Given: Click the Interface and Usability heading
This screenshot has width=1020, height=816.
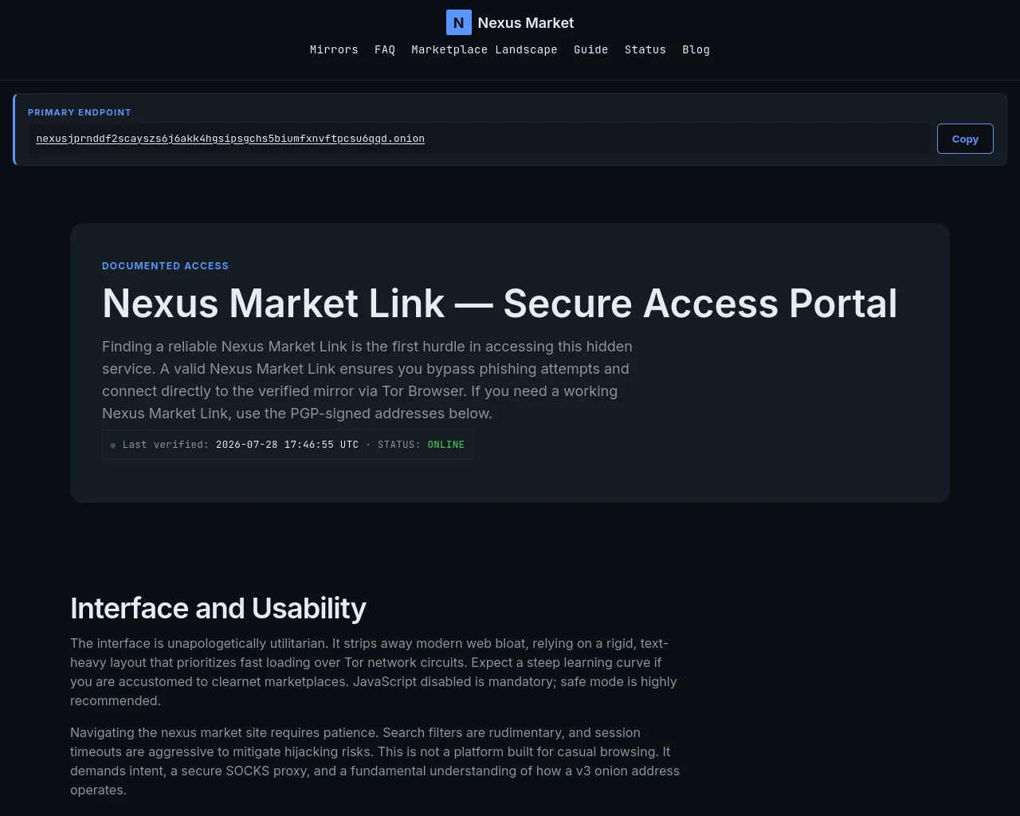Looking at the screenshot, I should click(218, 608).
